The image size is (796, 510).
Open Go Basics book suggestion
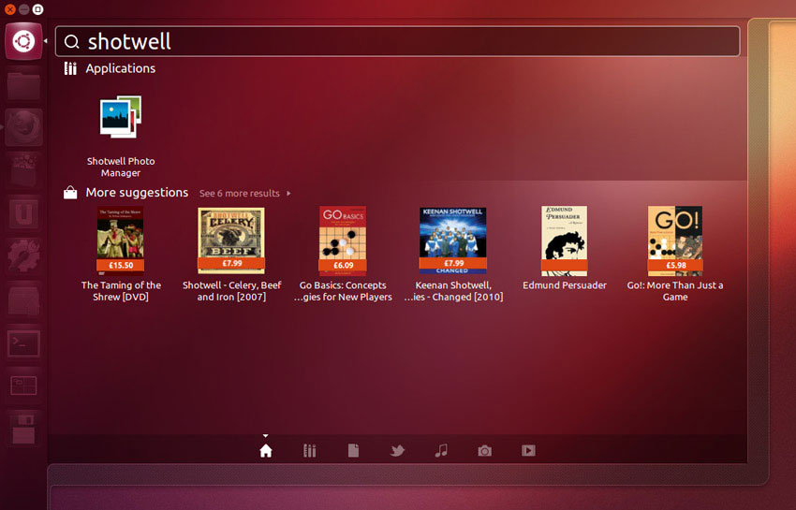pos(343,240)
